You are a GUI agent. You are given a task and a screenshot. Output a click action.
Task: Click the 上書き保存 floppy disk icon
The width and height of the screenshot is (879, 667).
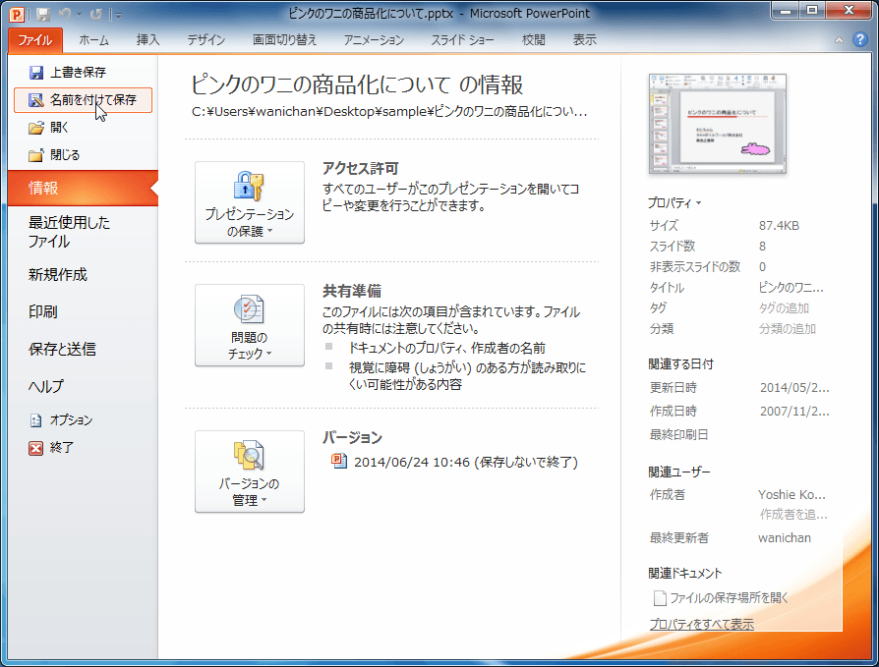point(35,73)
